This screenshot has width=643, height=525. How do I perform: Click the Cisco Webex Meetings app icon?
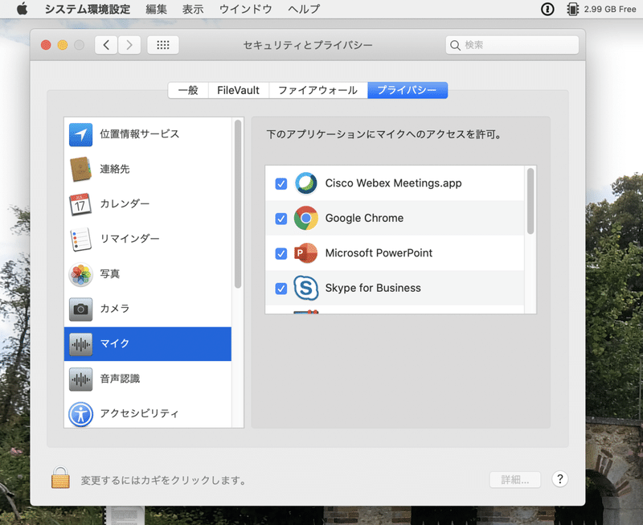306,183
